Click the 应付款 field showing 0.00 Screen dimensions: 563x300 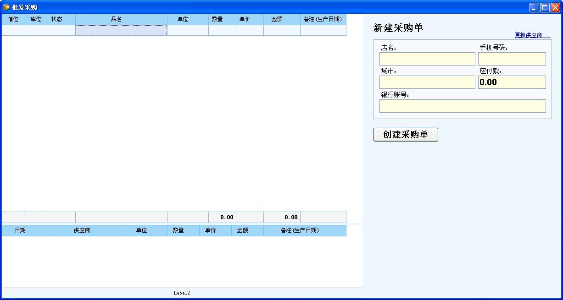512,82
